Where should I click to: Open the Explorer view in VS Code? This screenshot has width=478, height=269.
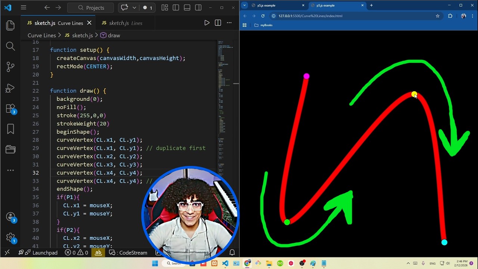click(10, 25)
